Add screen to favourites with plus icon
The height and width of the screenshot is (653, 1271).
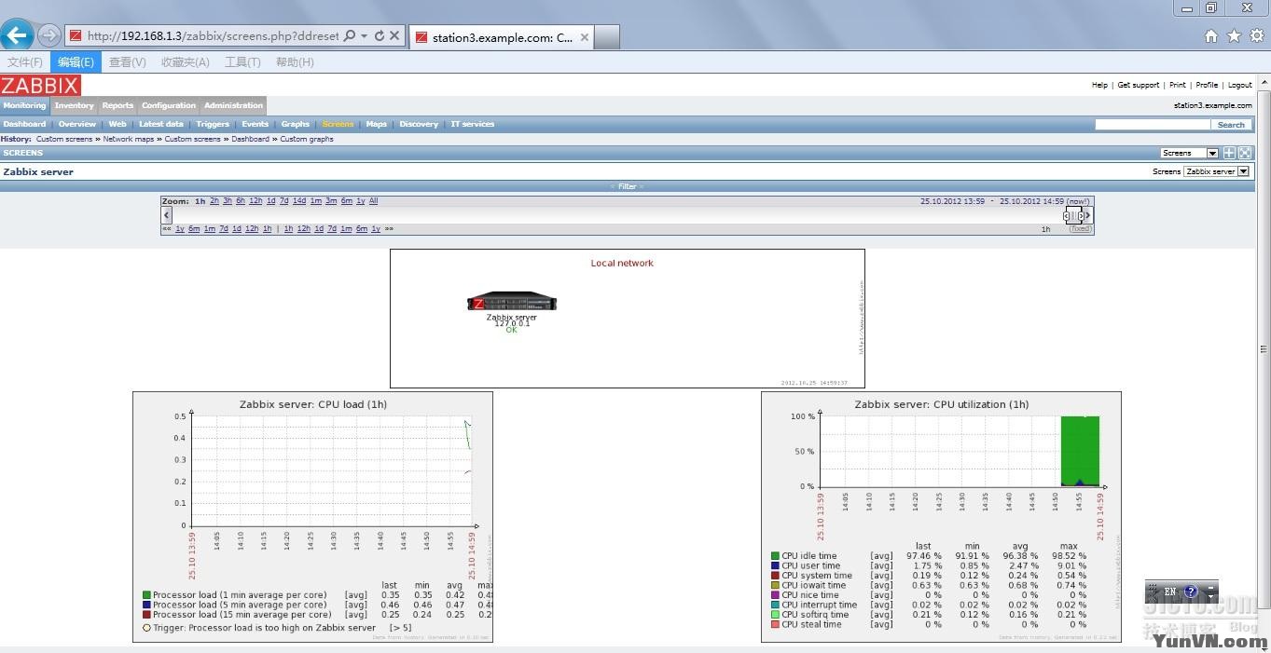[x=1230, y=153]
